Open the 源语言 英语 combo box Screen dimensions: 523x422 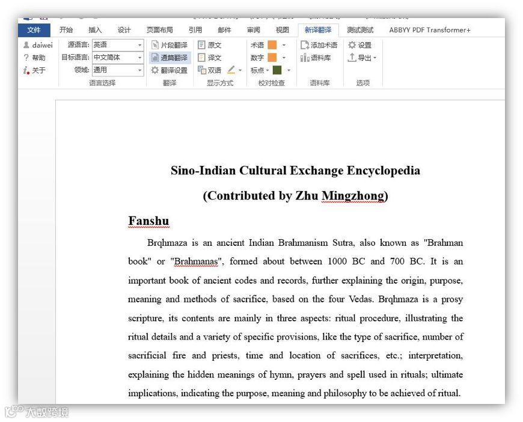click(118, 44)
